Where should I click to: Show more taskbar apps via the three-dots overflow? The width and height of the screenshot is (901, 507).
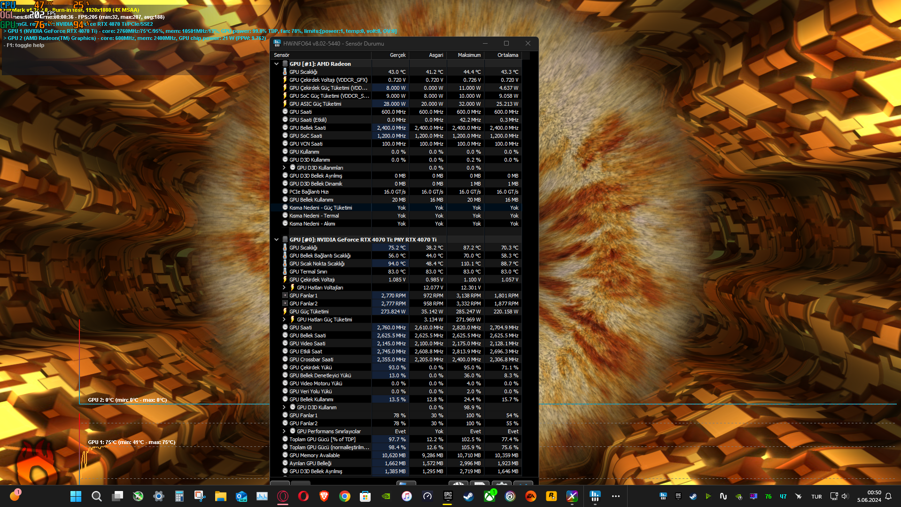[x=616, y=496]
